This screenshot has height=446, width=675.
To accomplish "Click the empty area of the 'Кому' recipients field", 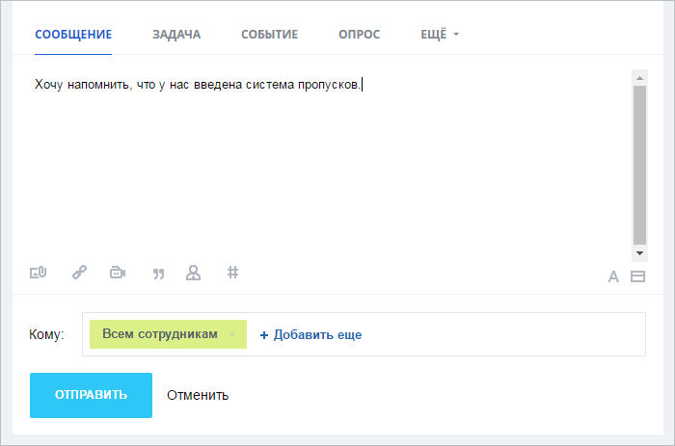I will (x=503, y=334).
